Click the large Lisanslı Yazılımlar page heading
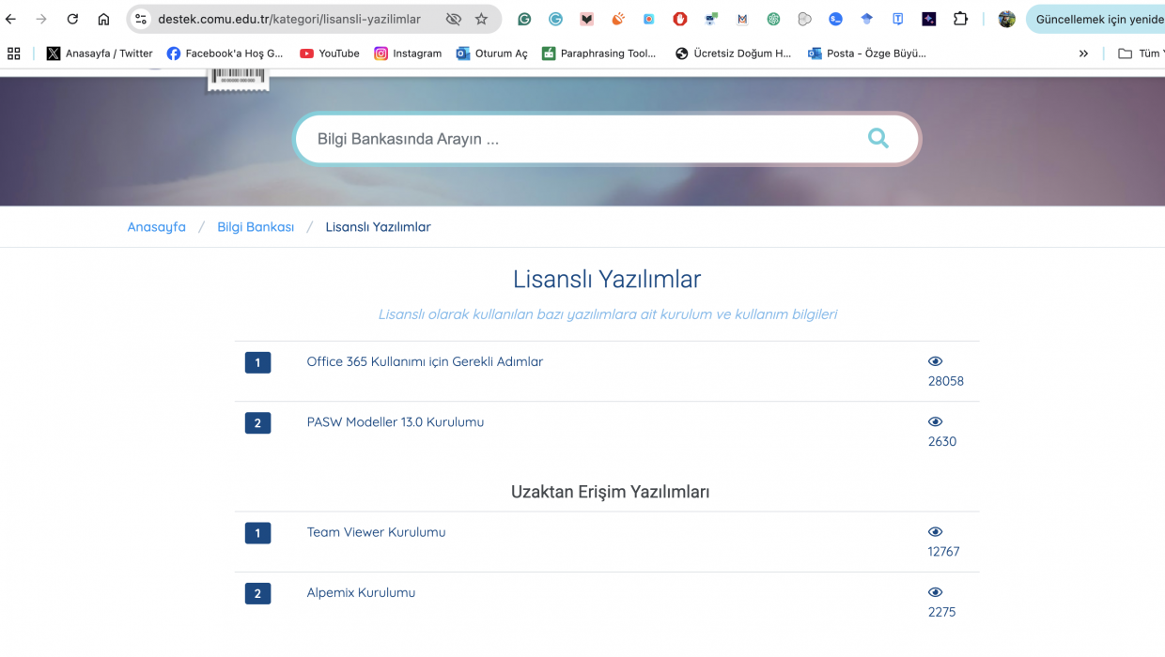Screen dimensions: 1165x657 (607, 279)
